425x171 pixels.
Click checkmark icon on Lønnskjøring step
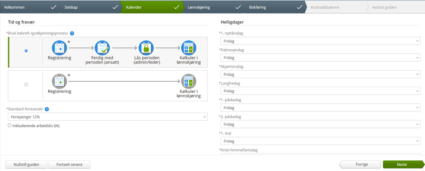click(x=238, y=7)
